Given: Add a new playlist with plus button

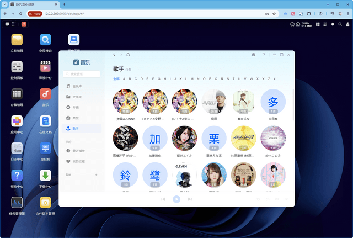Looking at the screenshot, I should click(x=96, y=175).
